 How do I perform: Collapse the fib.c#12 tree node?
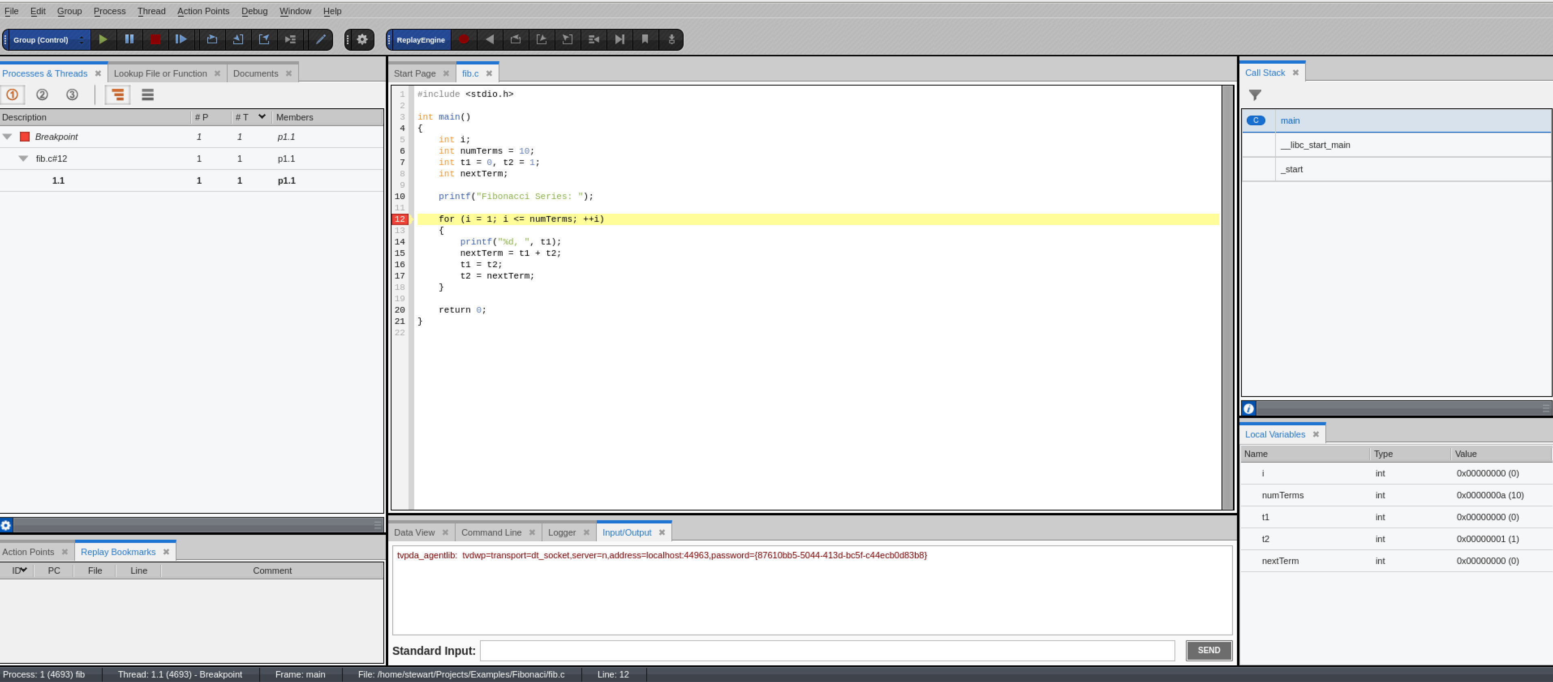(23, 159)
